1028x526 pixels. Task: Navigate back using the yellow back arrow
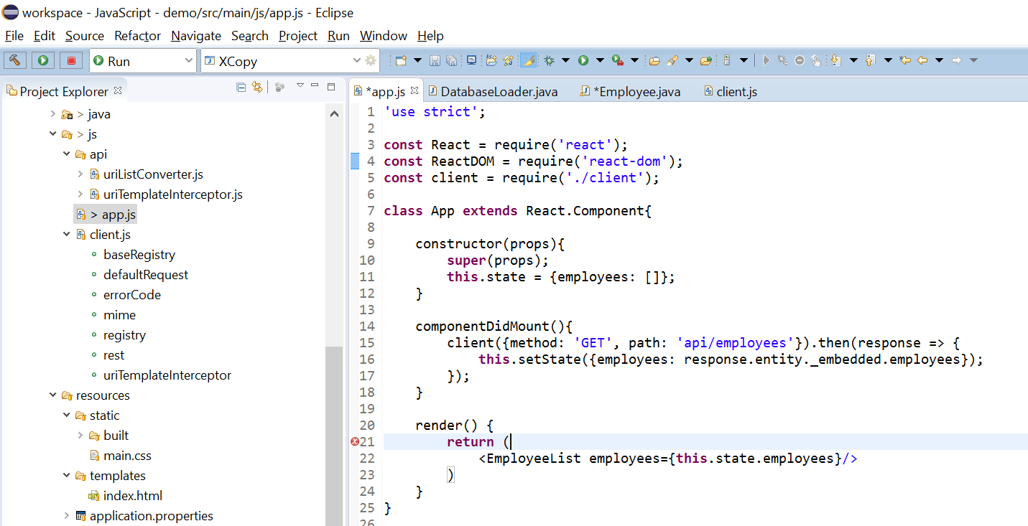[922, 60]
